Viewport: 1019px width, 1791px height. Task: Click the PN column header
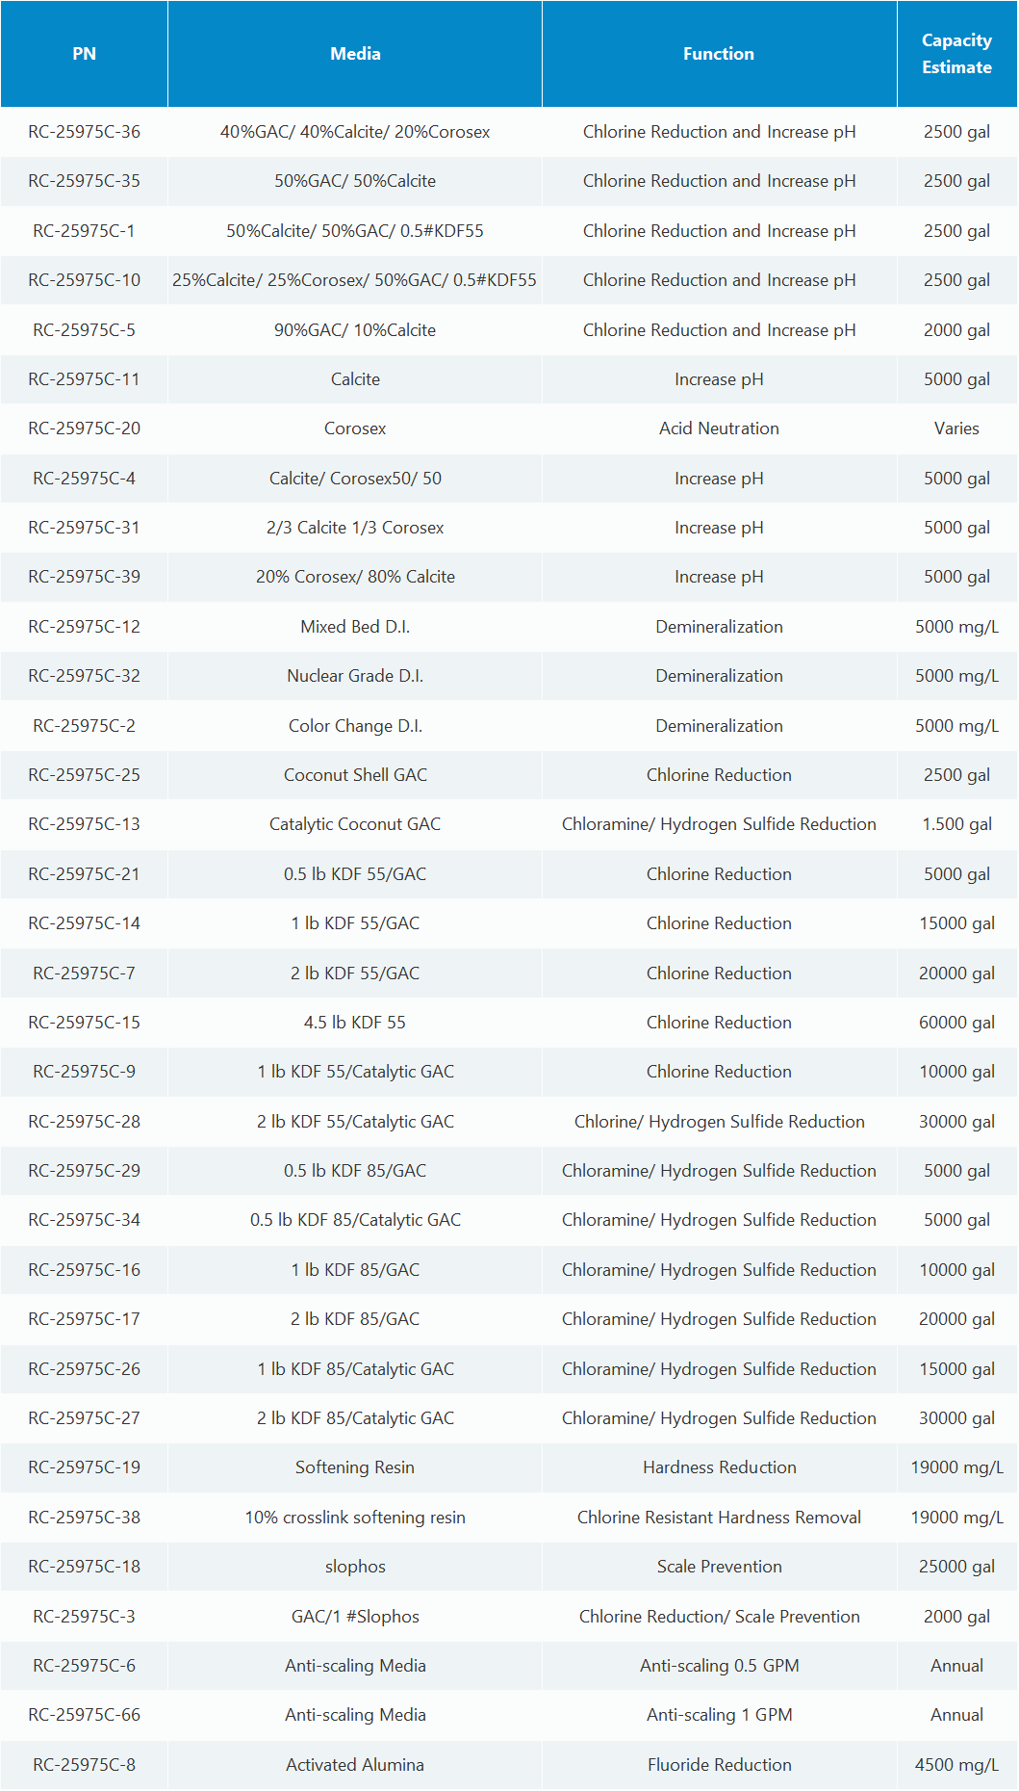[84, 54]
